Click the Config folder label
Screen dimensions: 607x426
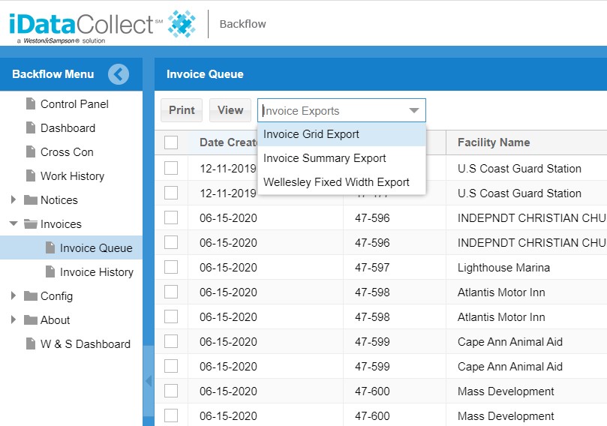coord(56,296)
